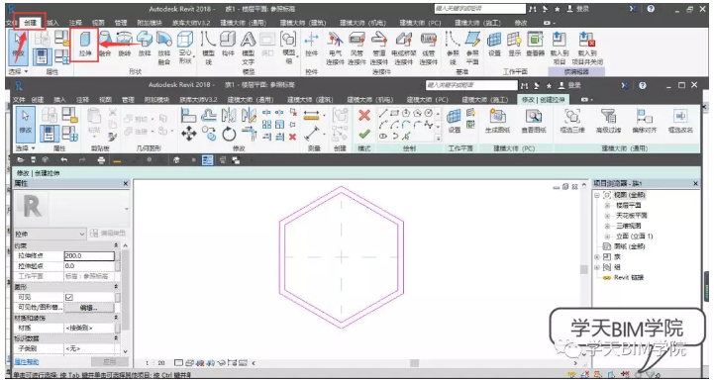This screenshot has width=714, height=380.
Task: Click 查看图纸 view drawing in lower ribbon
Action: [x=533, y=121]
